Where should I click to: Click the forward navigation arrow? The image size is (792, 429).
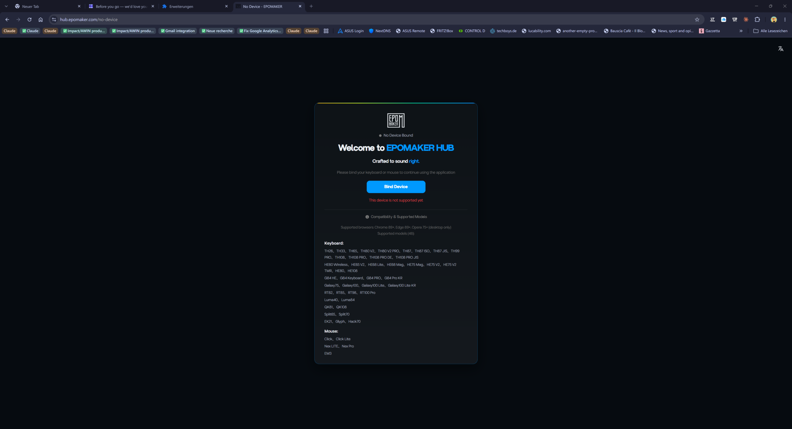tap(18, 19)
